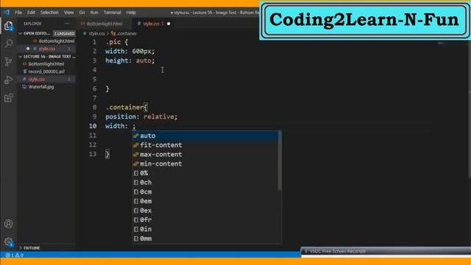471x265 pixels.
Task: Click the 'position: relative;' line
Action: (141, 116)
